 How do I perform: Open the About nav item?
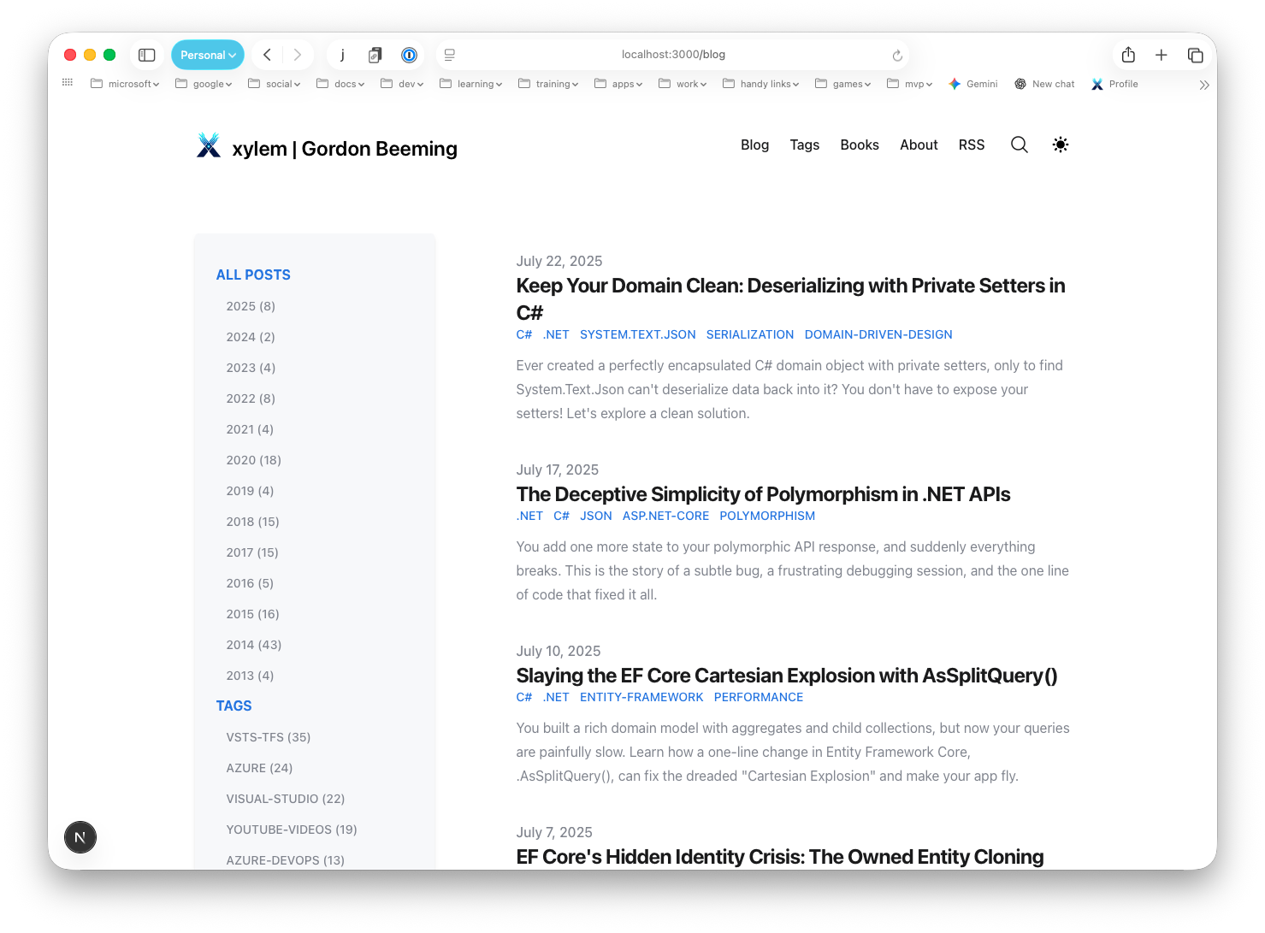pyautogui.click(x=919, y=145)
